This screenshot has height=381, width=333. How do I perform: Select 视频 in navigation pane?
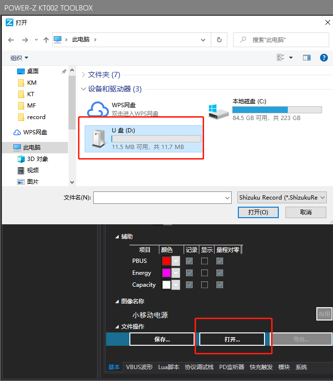click(33, 170)
